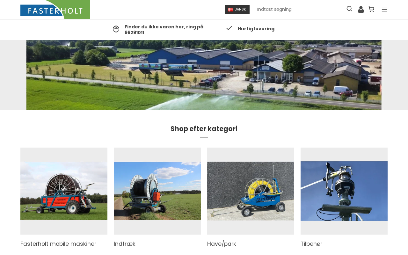
Task: Open the shopping cart icon
Action: tap(371, 9)
